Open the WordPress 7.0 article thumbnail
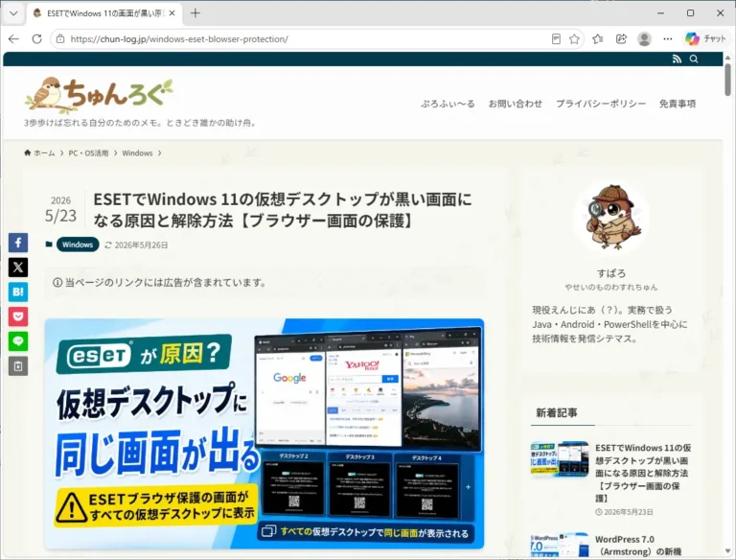 pyautogui.click(x=560, y=545)
